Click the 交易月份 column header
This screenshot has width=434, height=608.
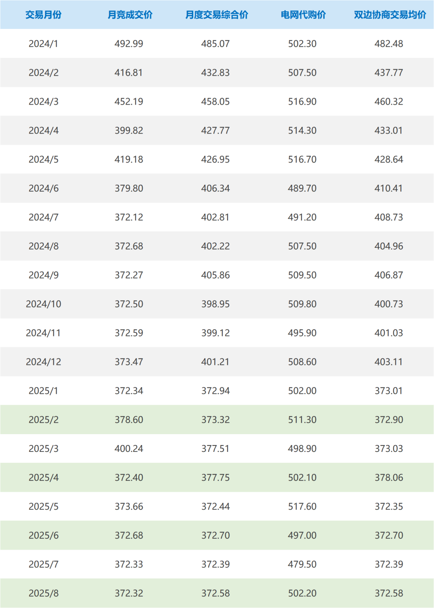43,15
